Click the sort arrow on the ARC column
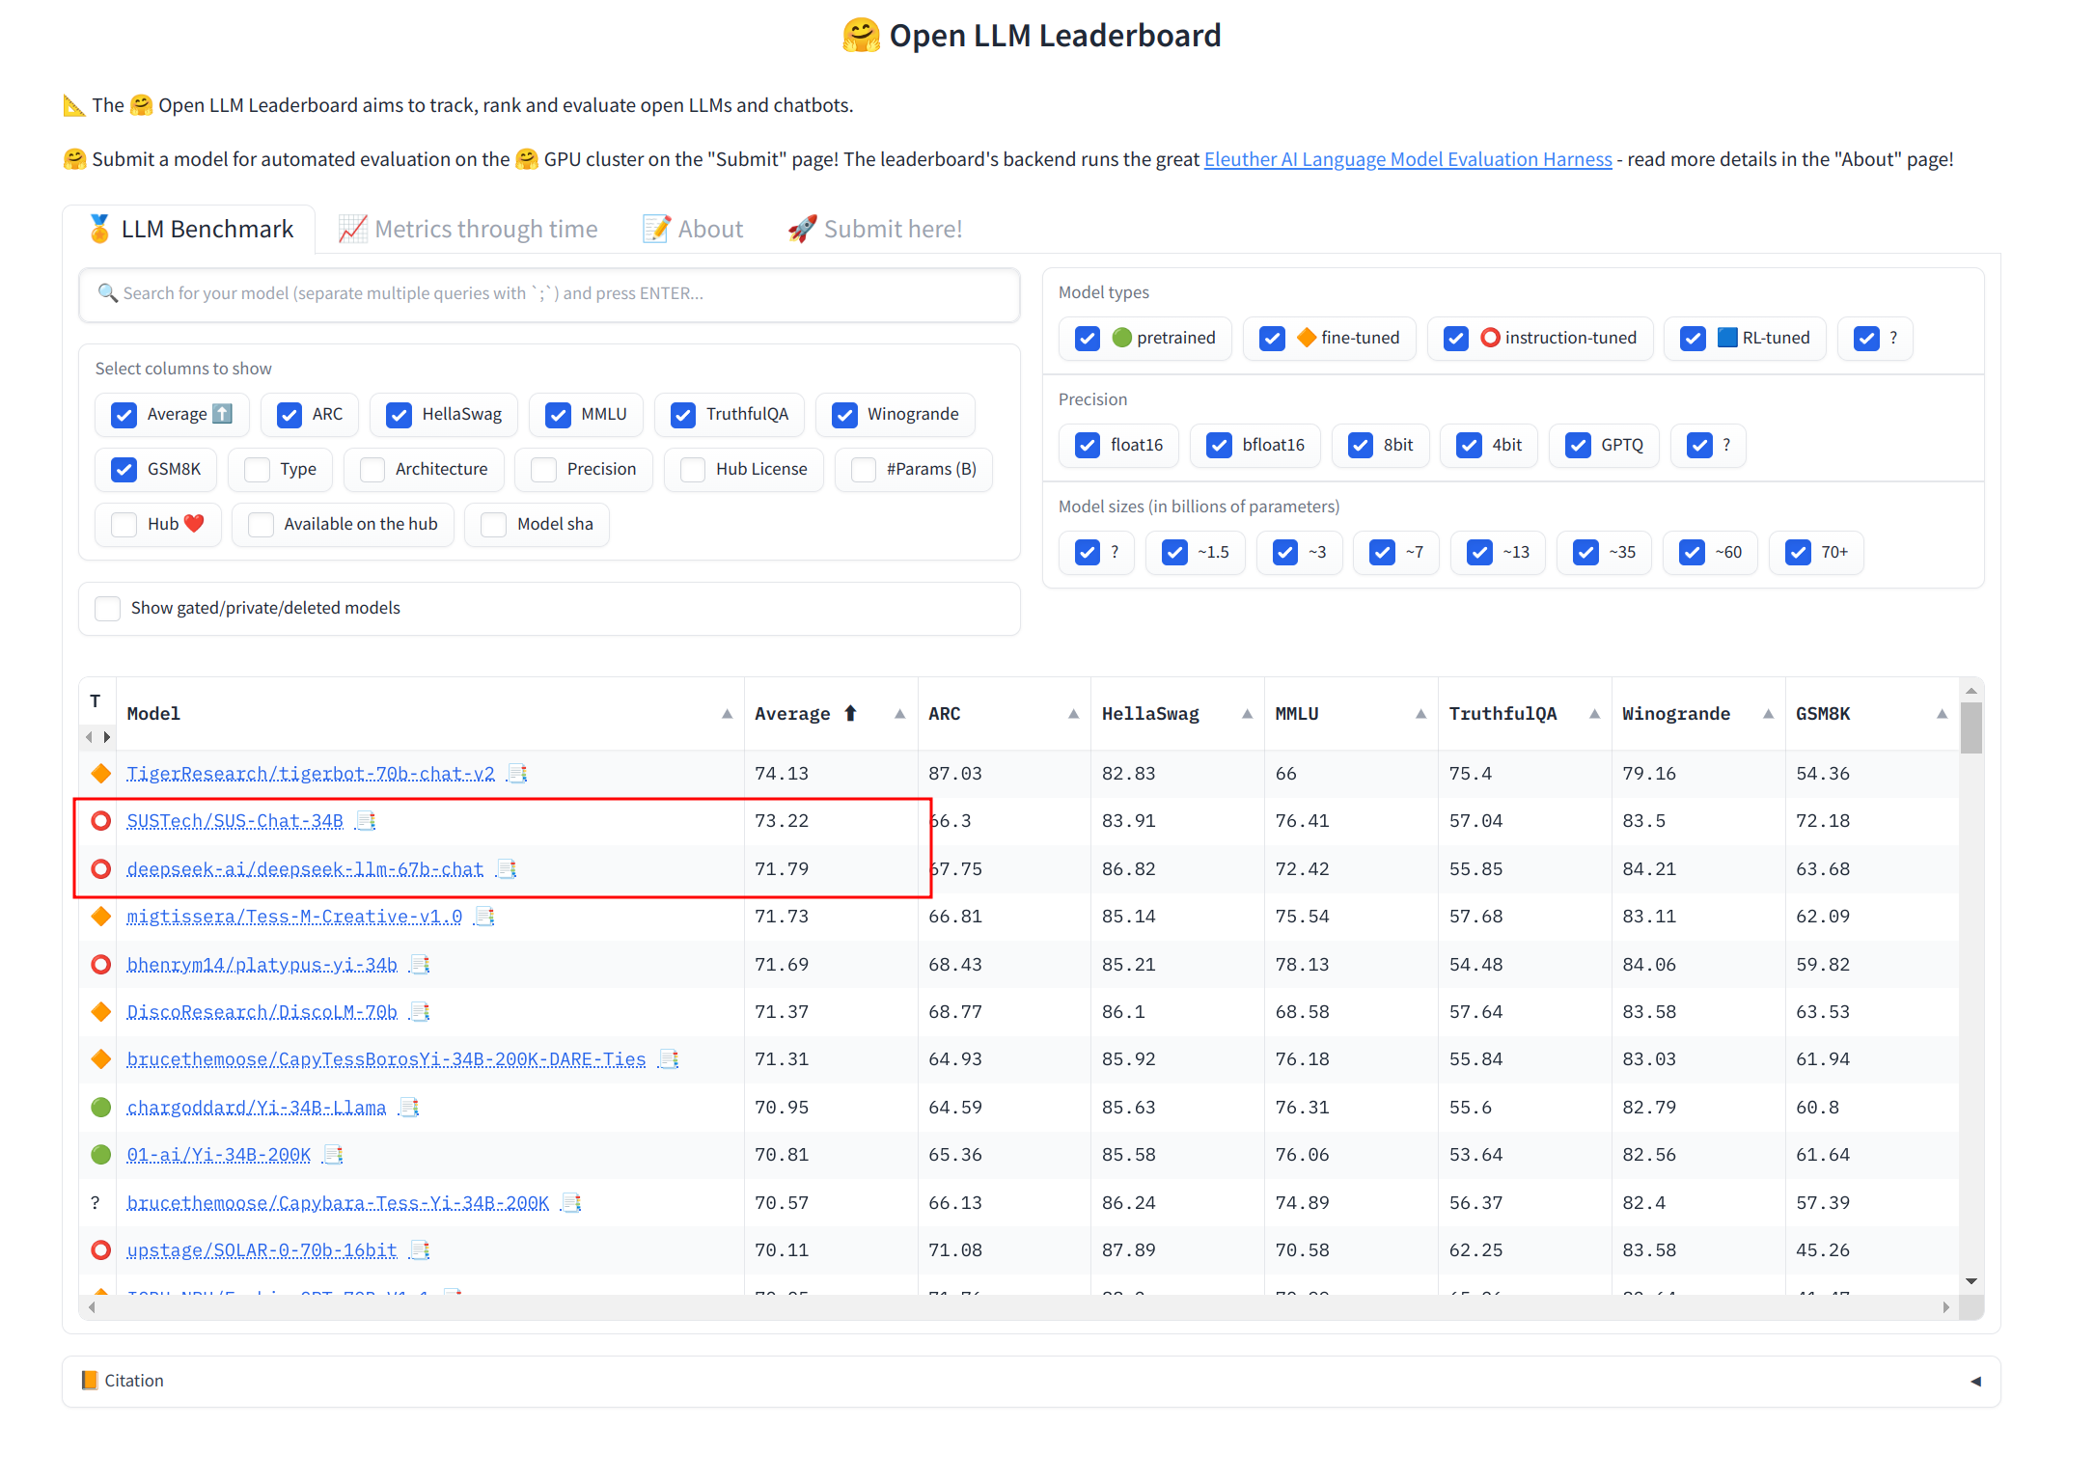Screen dimensions: 2095x1481 click(x=1073, y=714)
